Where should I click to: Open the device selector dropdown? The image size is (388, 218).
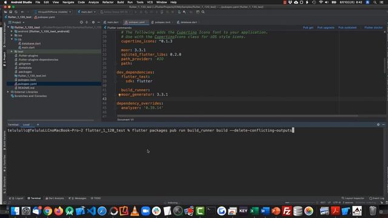click(x=53, y=12)
